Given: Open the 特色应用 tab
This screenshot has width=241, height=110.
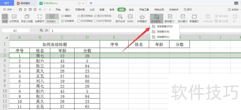Looking at the screenshot, I should 159,10.
